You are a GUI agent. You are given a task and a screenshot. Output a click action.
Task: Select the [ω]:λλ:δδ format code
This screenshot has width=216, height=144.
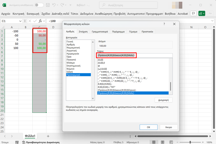[133, 69]
